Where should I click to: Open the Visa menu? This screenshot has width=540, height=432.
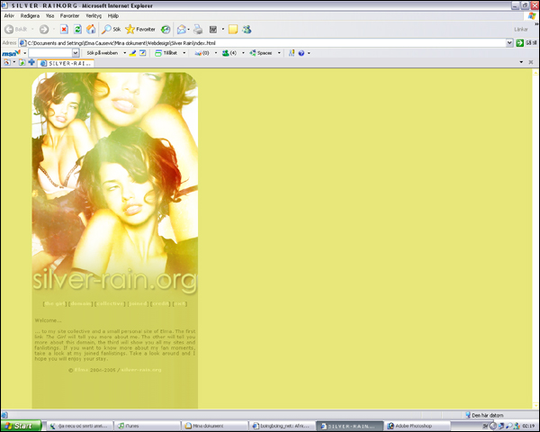coord(49,16)
